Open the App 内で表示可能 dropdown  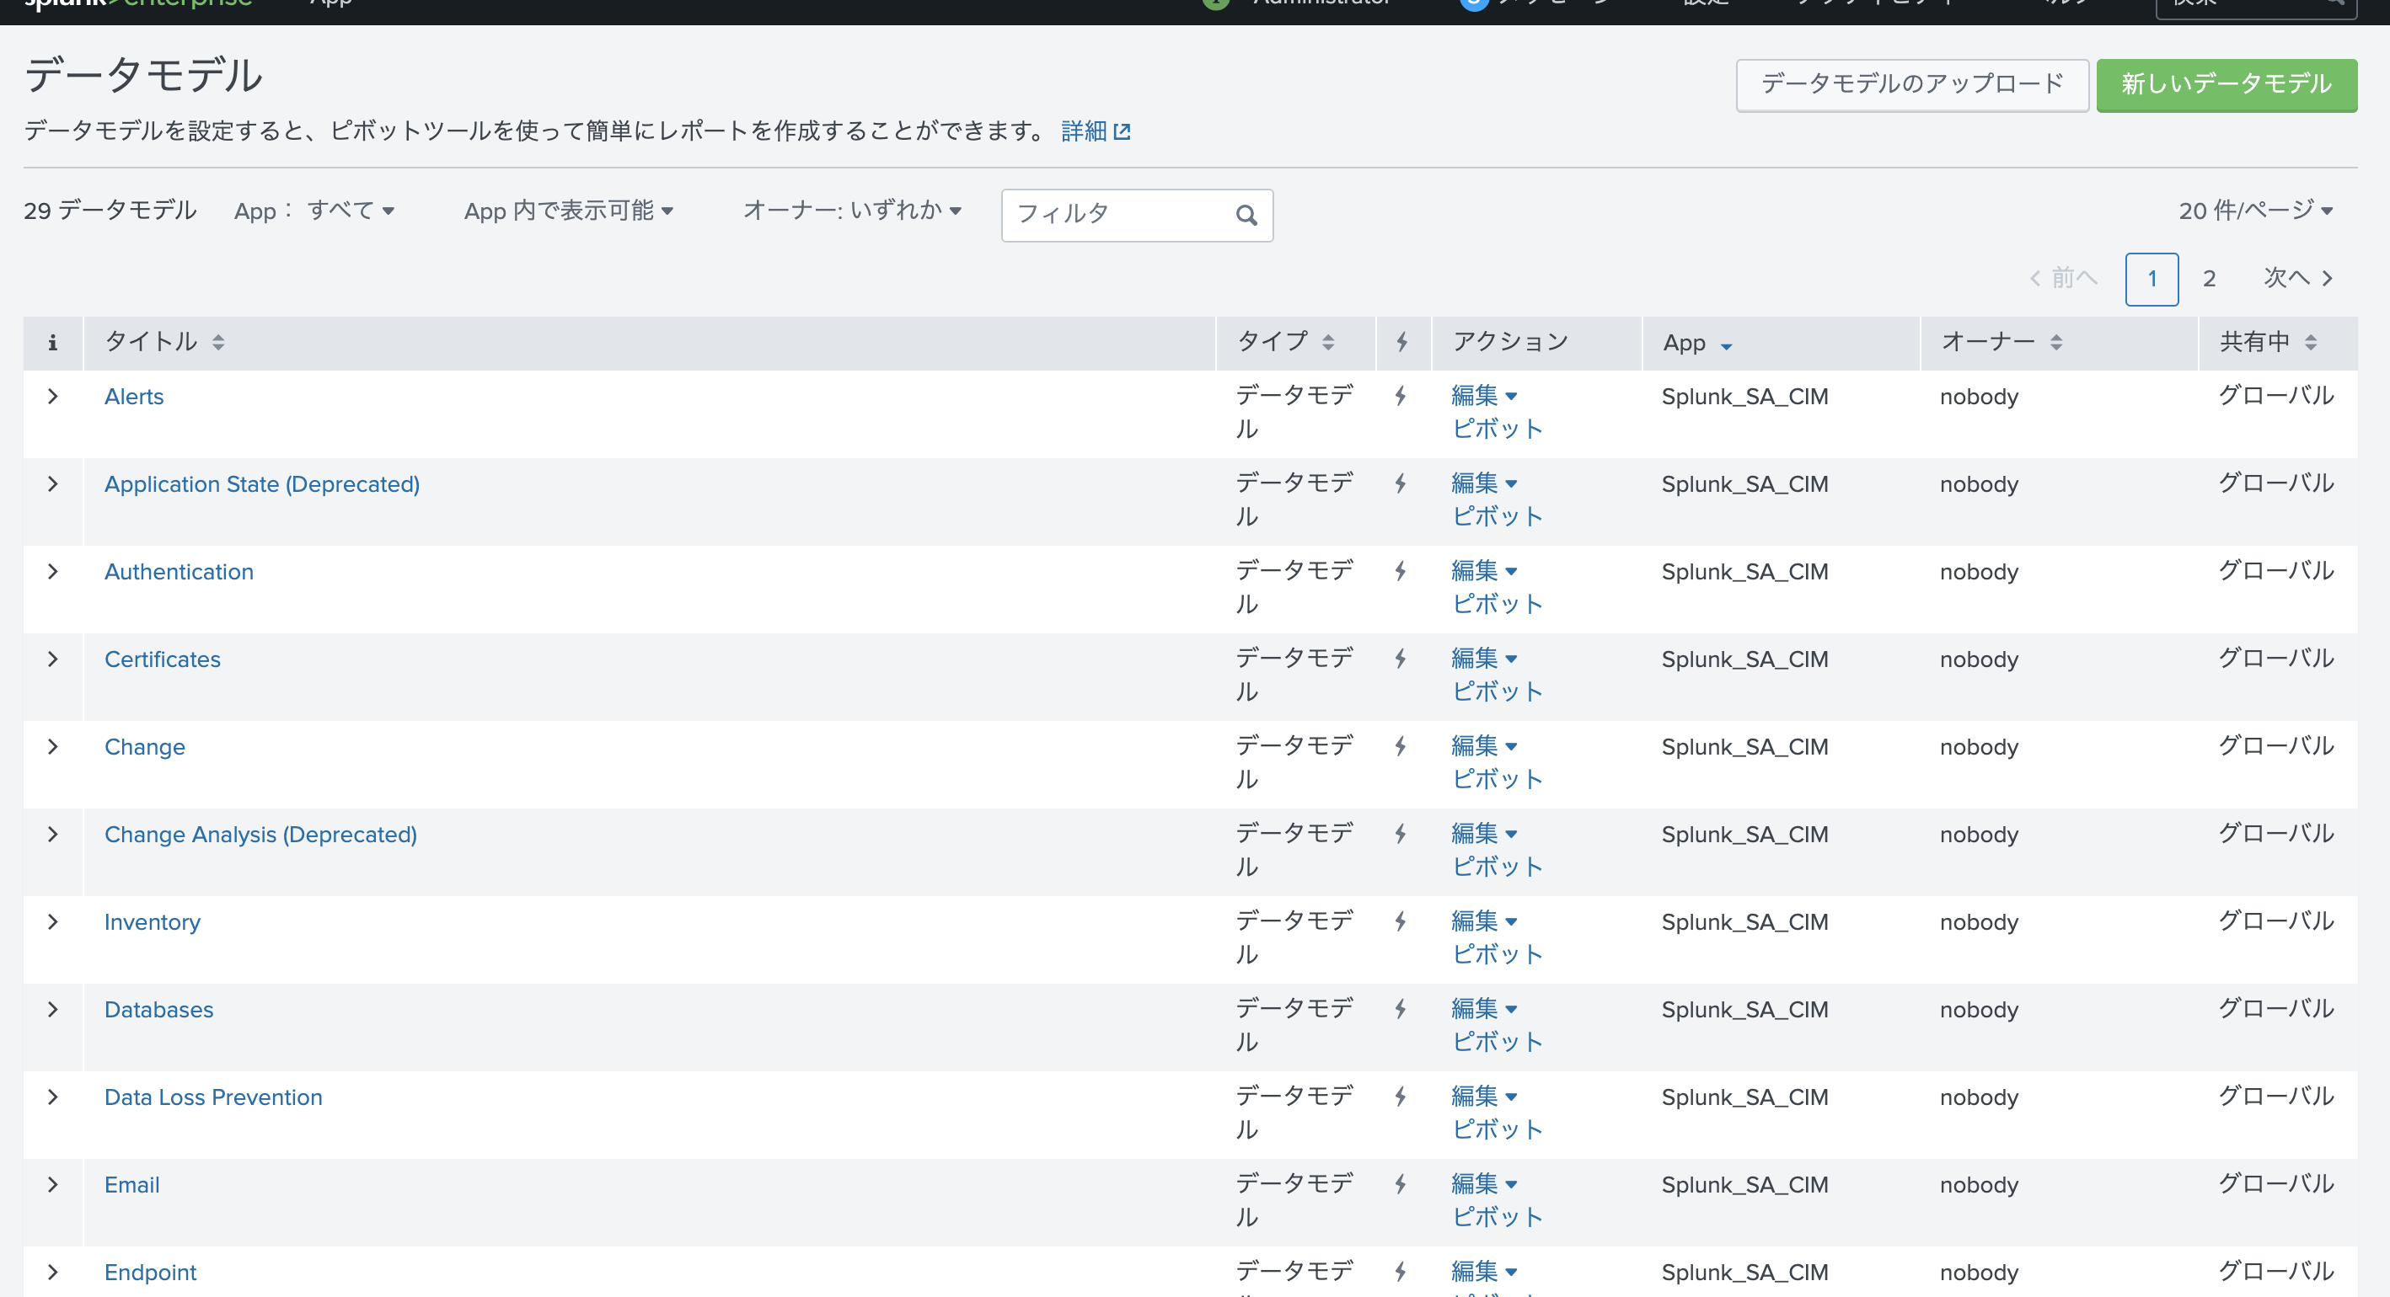point(569,211)
